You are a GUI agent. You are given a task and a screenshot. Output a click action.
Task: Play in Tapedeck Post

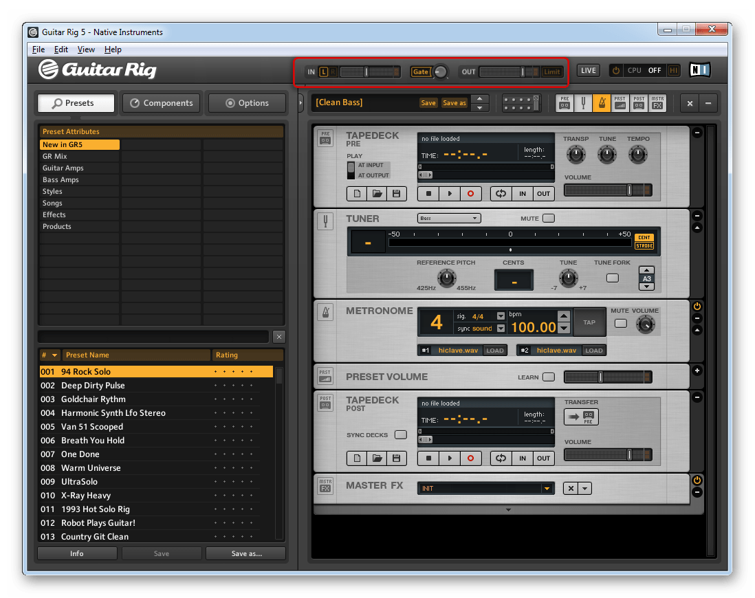pos(450,458)
